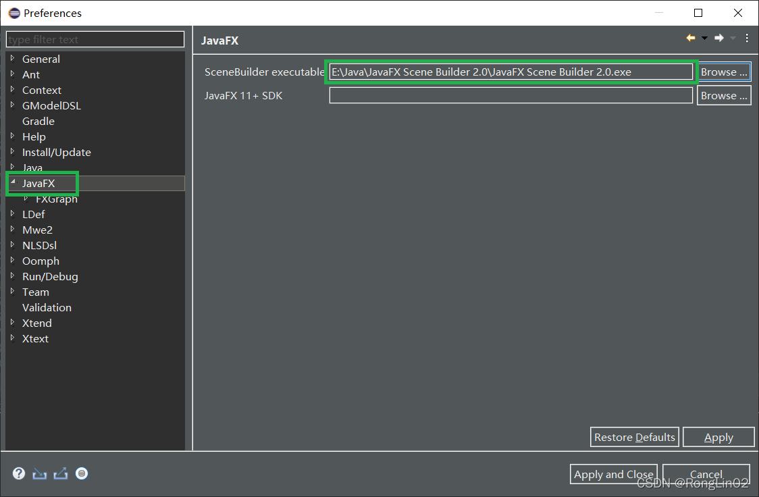Select the NLSDsl category
This screenshot has width=759, height=497.
39,245
